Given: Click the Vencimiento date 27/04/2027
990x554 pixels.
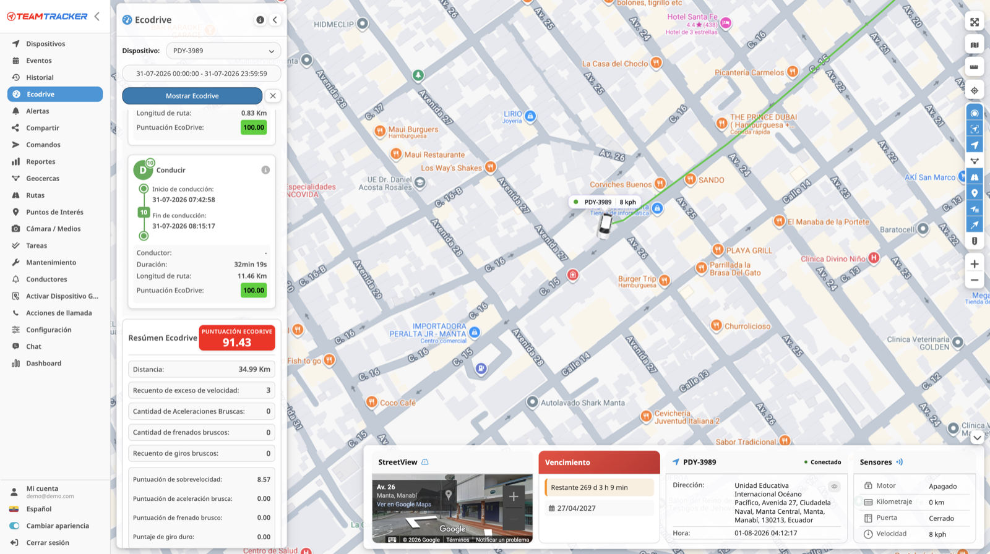Looking at the screenshot, I should 576,508.
